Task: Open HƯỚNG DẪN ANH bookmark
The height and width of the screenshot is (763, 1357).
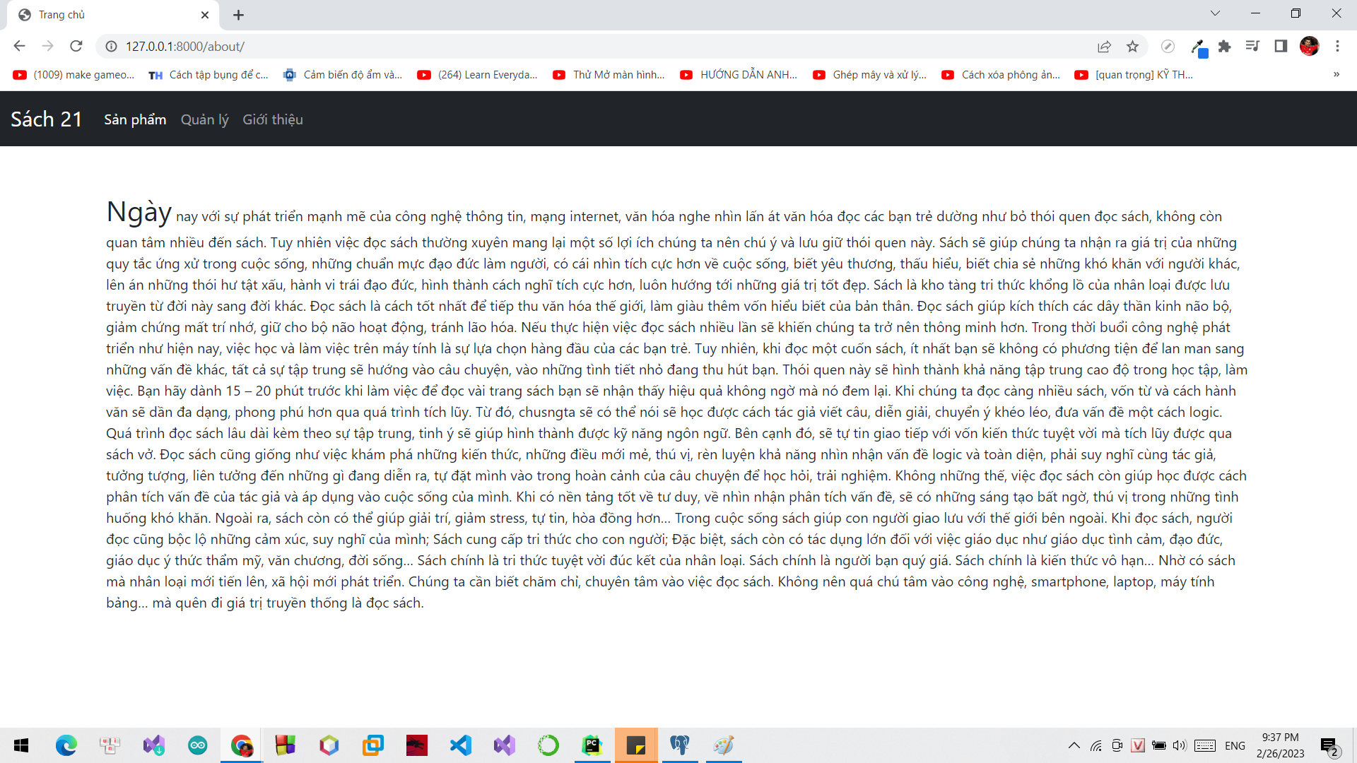Action: click(739, 75)
